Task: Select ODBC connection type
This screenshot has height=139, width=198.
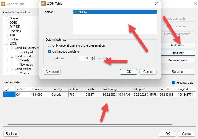Action: (13, 23)
